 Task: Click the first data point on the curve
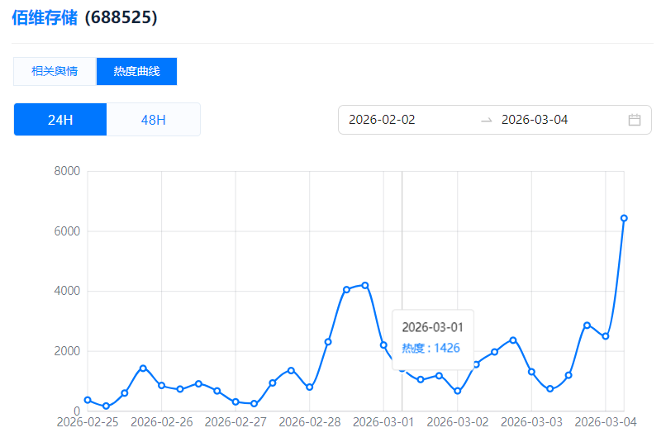88,400
